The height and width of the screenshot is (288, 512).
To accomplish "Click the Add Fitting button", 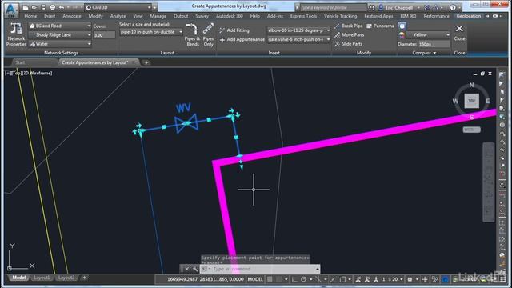I will pyautogui.click(x=234, y=30).
